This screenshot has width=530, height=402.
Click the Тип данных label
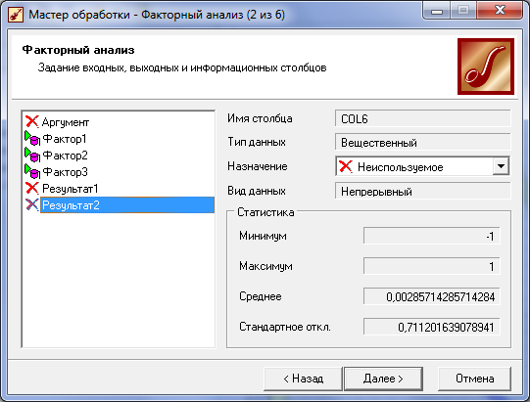pyautogui.click(x=257, y=142)
